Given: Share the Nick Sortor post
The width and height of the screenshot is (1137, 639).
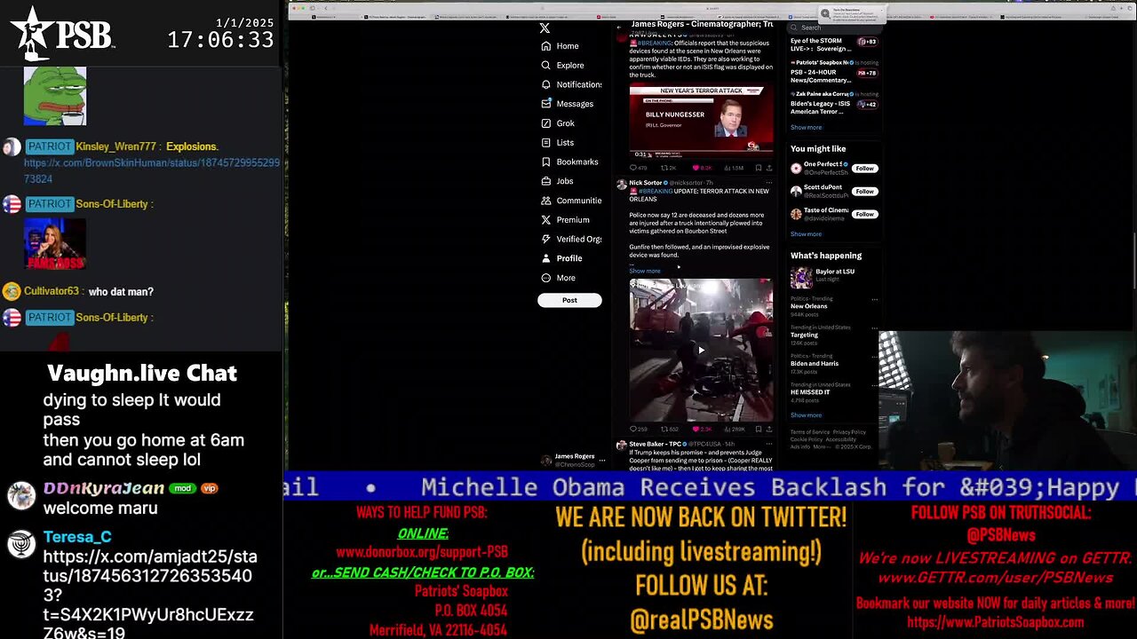Looking at the screenshot, I should [x=768, y=430].
